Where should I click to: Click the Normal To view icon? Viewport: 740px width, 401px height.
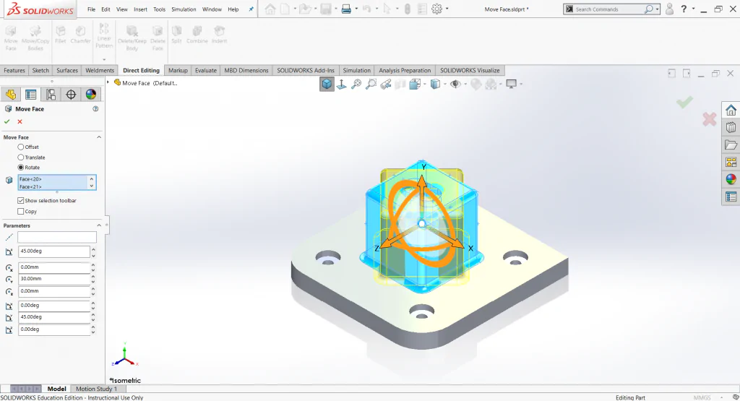341,84
